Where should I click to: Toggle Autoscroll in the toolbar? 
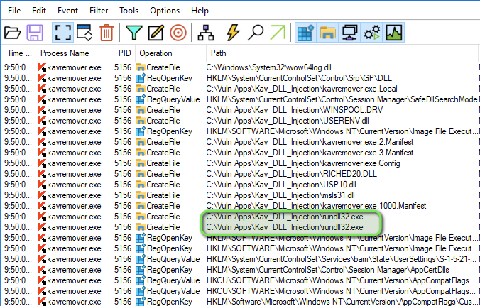pyautogui.click(x=84, y=33)
